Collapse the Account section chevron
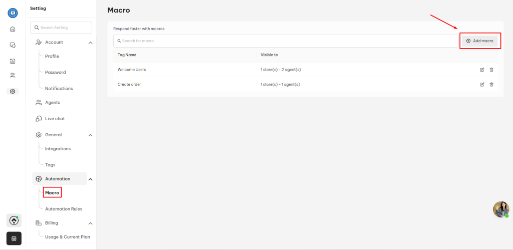This screenshot has height=250, width=513. point(91,43)
